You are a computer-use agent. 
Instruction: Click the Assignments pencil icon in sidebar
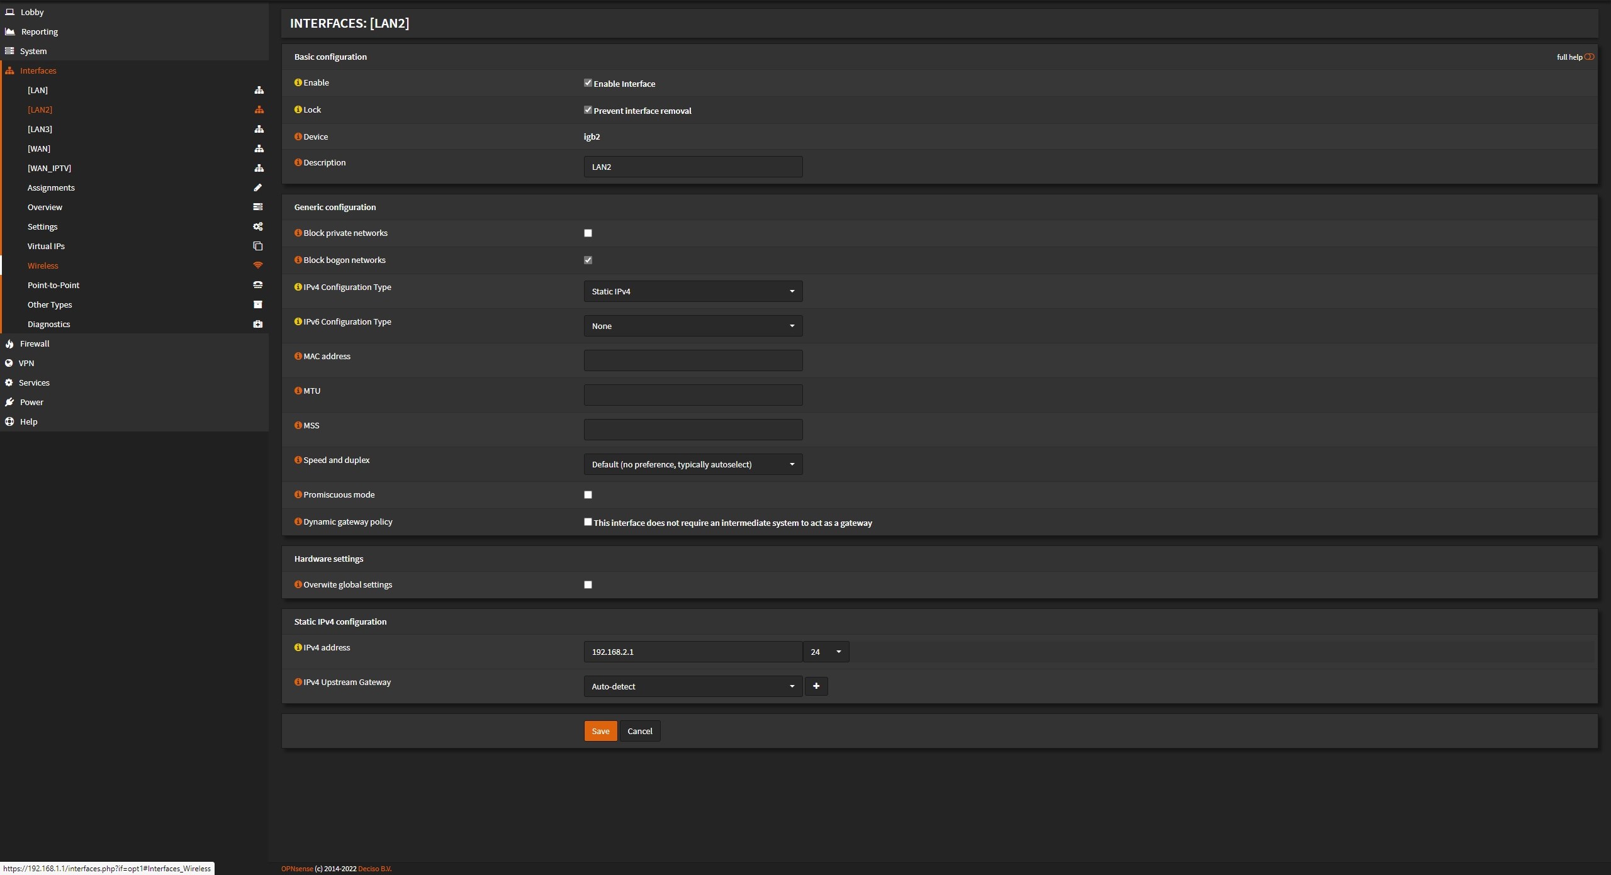click(x=257, y=187)
